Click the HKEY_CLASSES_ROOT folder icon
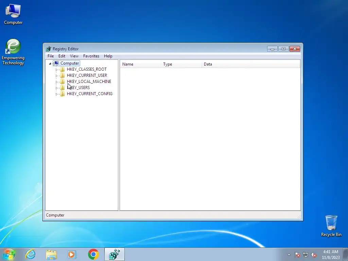This screenshot has height=261, width=348. [63, 69]
